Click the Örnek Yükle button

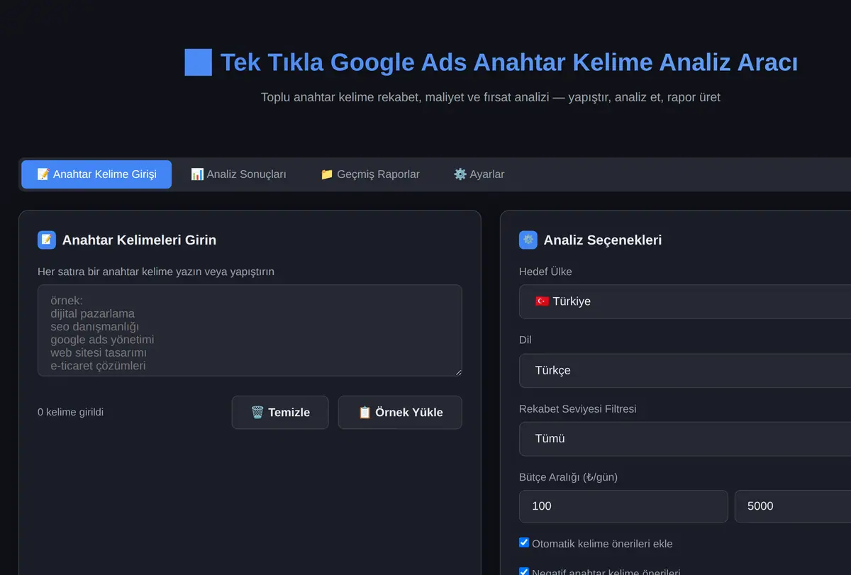400,413
